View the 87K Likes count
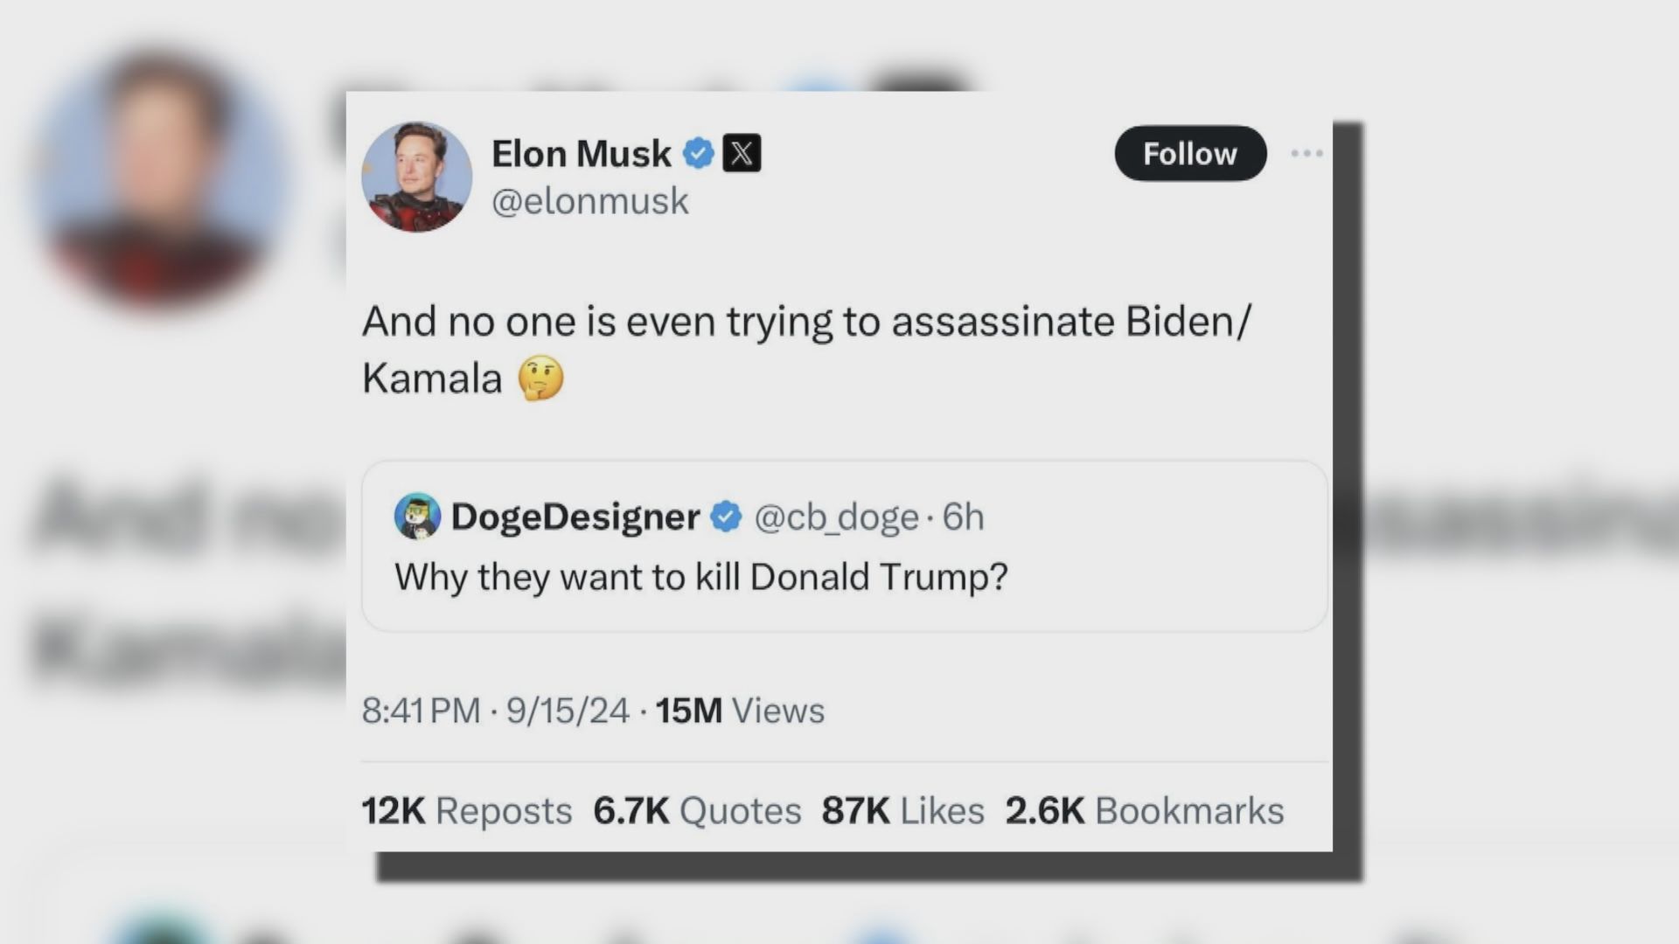The height and width of the screenshot is (944, 1679). click(x=902, y=811)
